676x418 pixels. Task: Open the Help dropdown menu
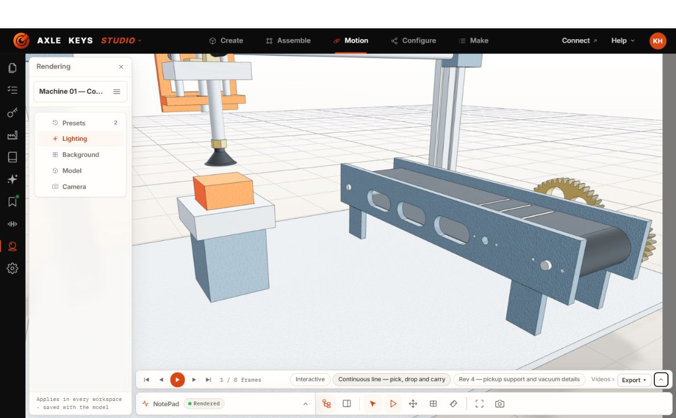[x=623, y=40]
